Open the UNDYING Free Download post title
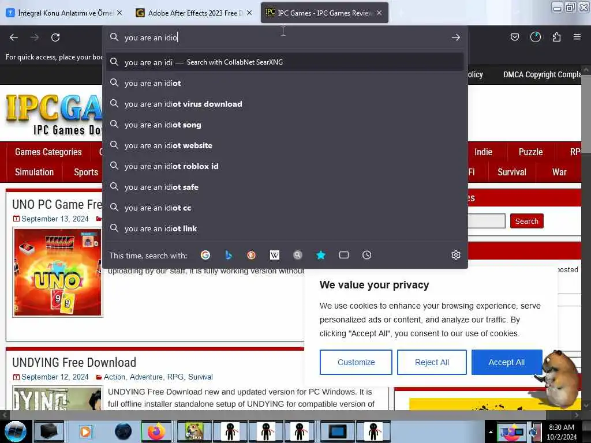591x443 pixels. [74, 362]
